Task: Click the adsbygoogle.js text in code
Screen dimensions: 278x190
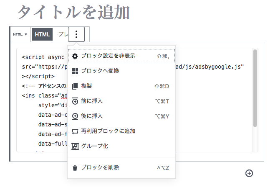Action: click(218, 67)
